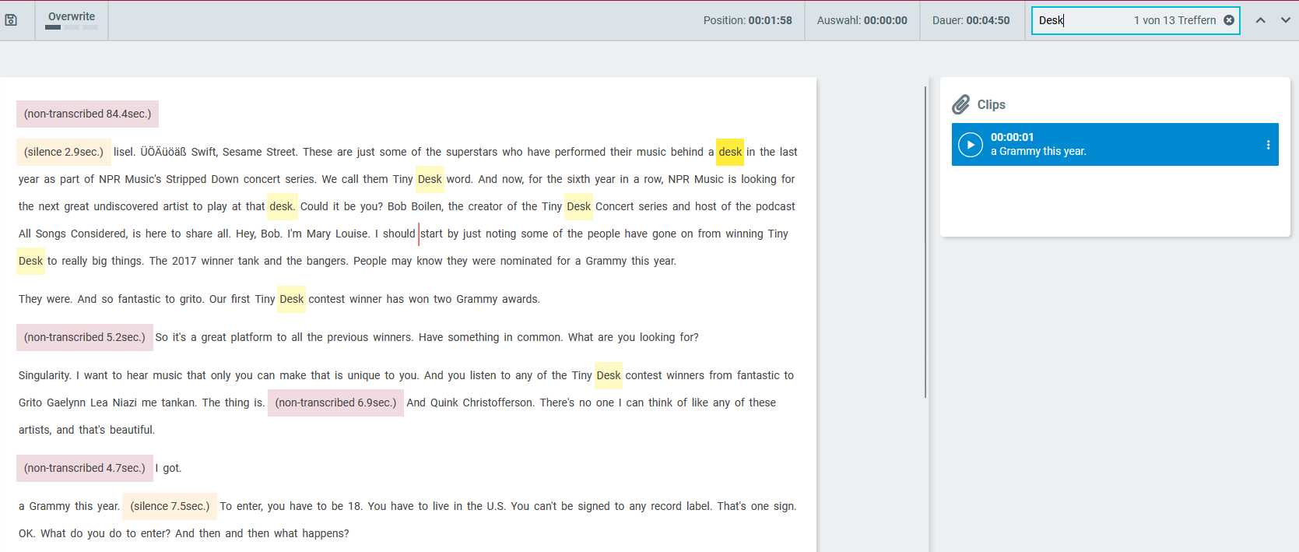Image resolution: width=1299 pixels, height=552 pixels.
Task: Click the Position 00:01:58 display
Action: point(747,20)
